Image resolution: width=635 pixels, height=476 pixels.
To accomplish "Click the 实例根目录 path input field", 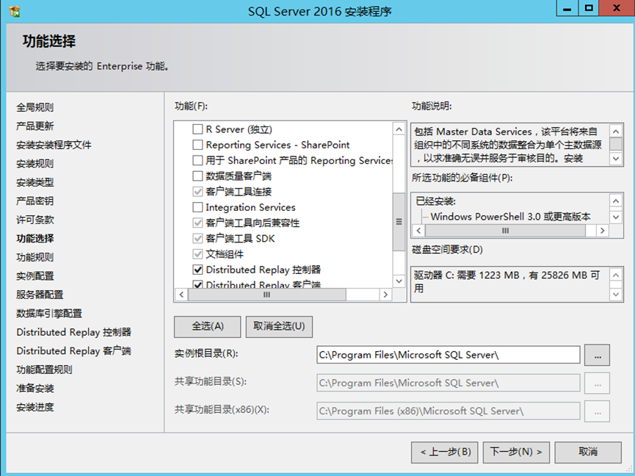I will tap(449, 355).
